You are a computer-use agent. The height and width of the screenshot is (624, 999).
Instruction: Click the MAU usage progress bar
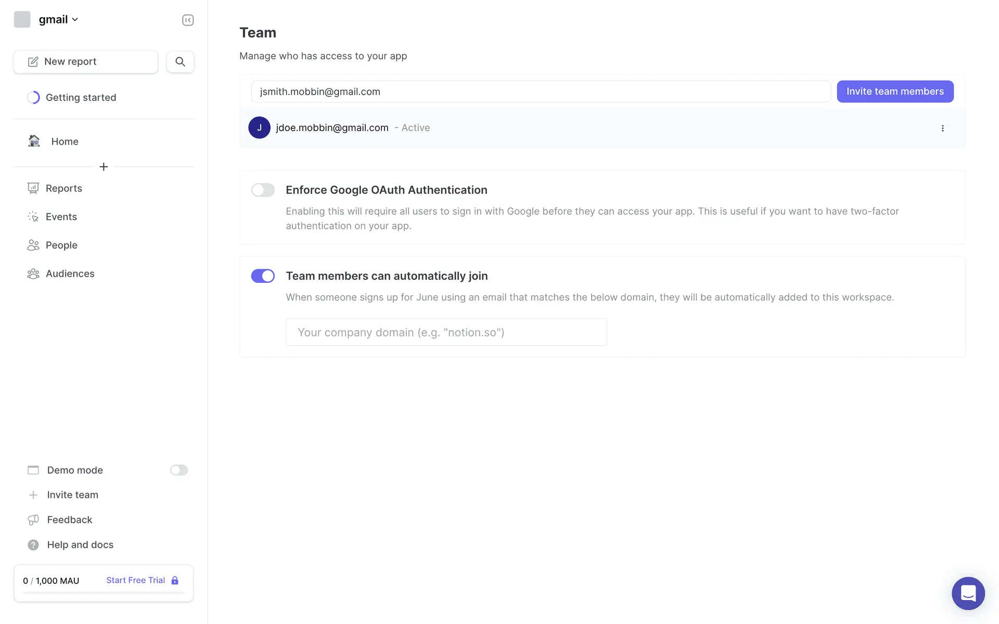tap(104, 593)
